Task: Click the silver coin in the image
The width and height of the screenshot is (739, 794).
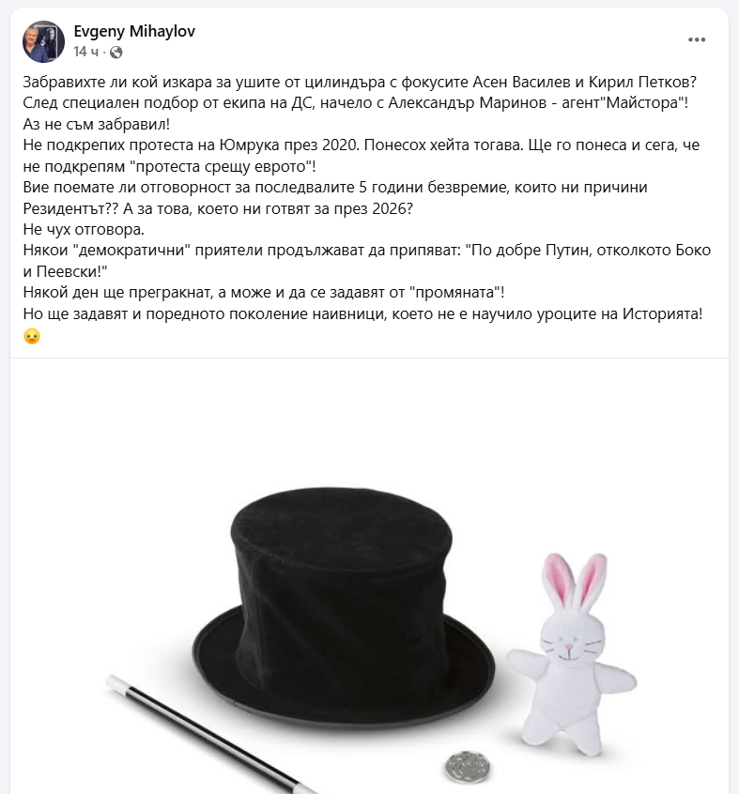Action: [468, 767]
